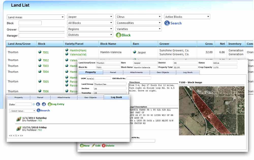Select Hamlin(Ham) variety for block T001
This screenshot has width=254, height=160.
coord(78,50)
